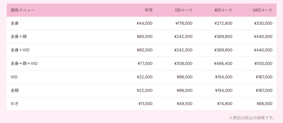The width and height of the screenshot is (283, 123).
Task: Click the 全身＋顔 row label
Action: pos(19,37)
